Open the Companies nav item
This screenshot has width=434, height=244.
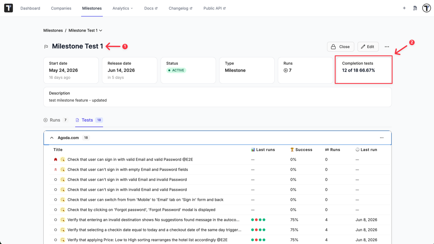coord(61,8)
